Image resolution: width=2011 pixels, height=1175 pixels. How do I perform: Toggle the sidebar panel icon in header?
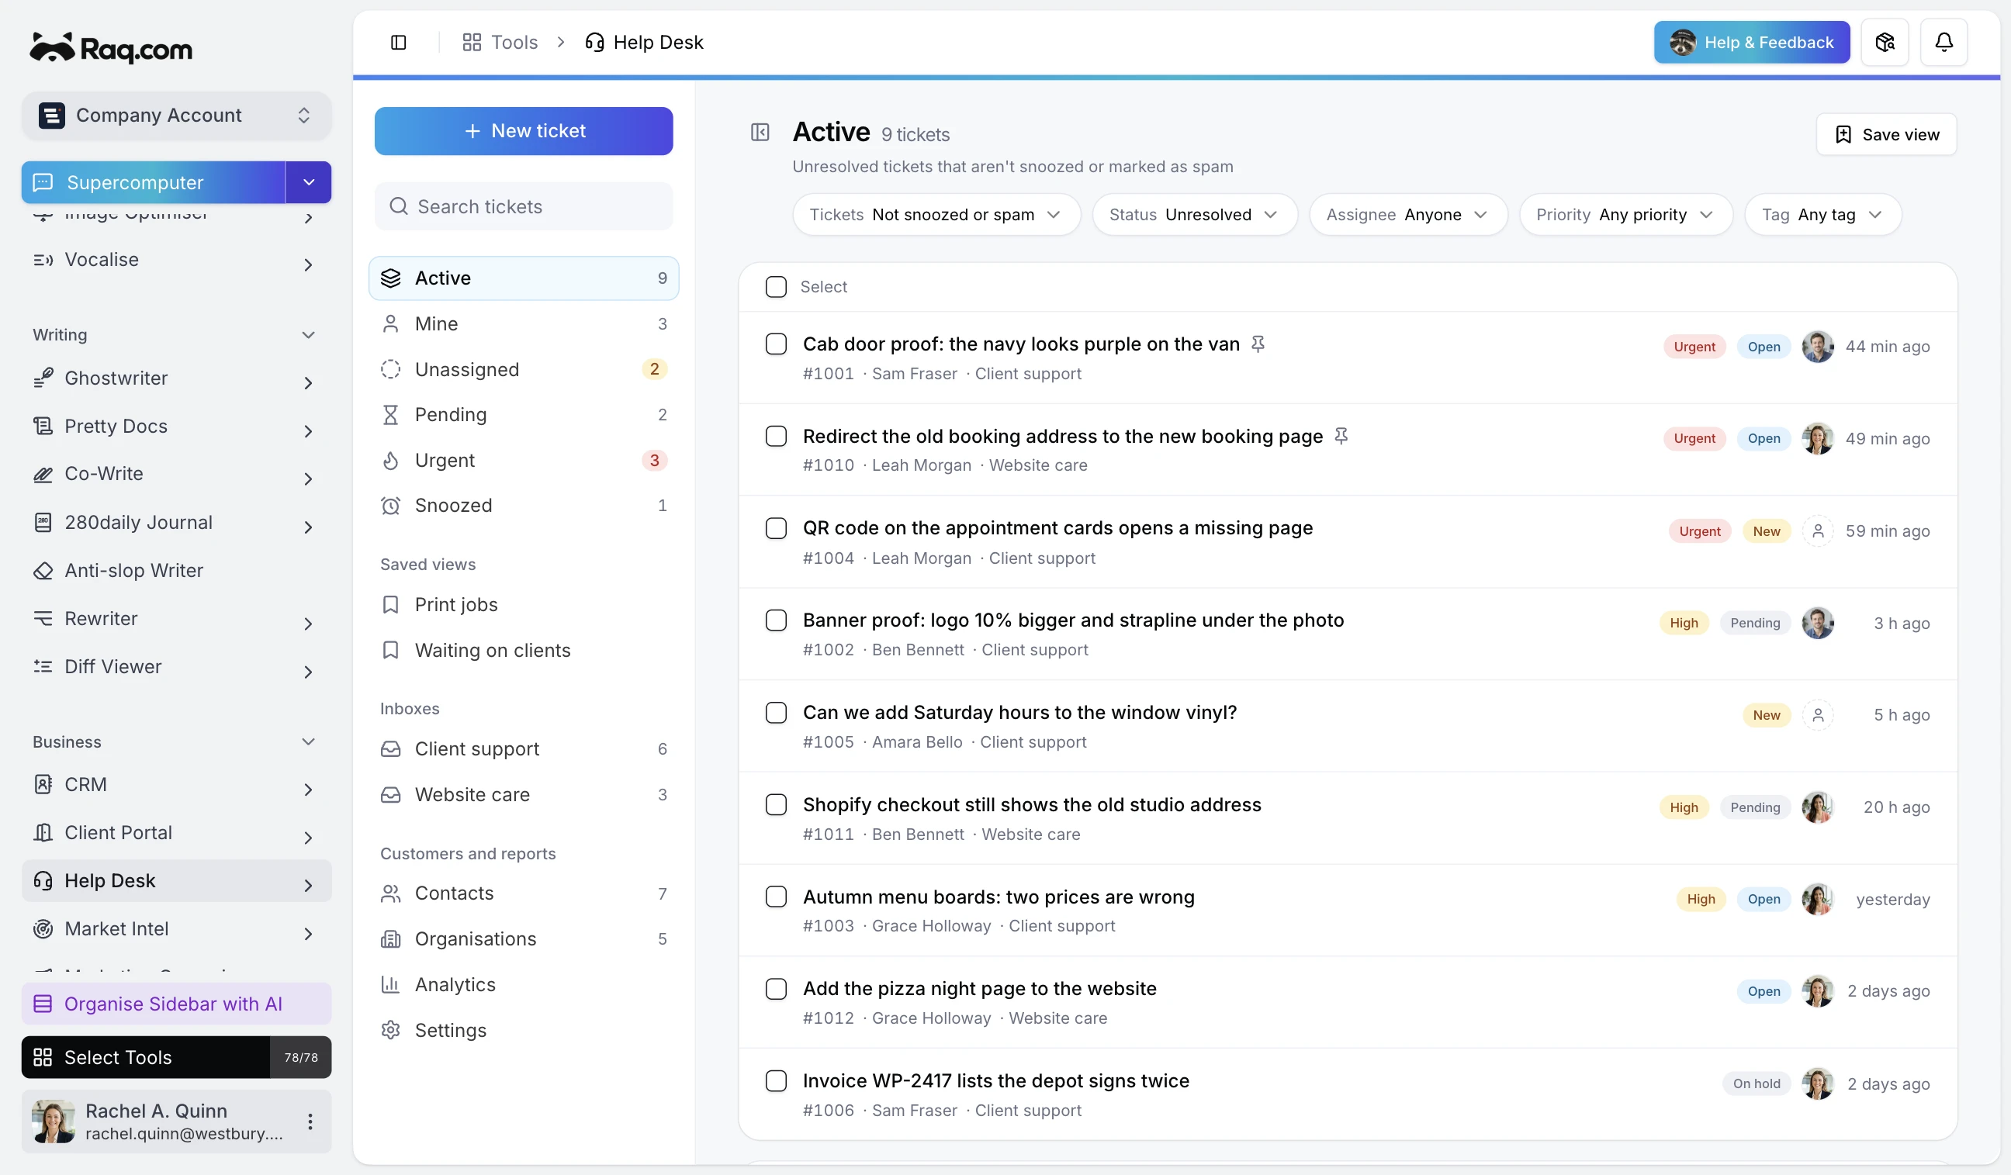tap(398, 43)
